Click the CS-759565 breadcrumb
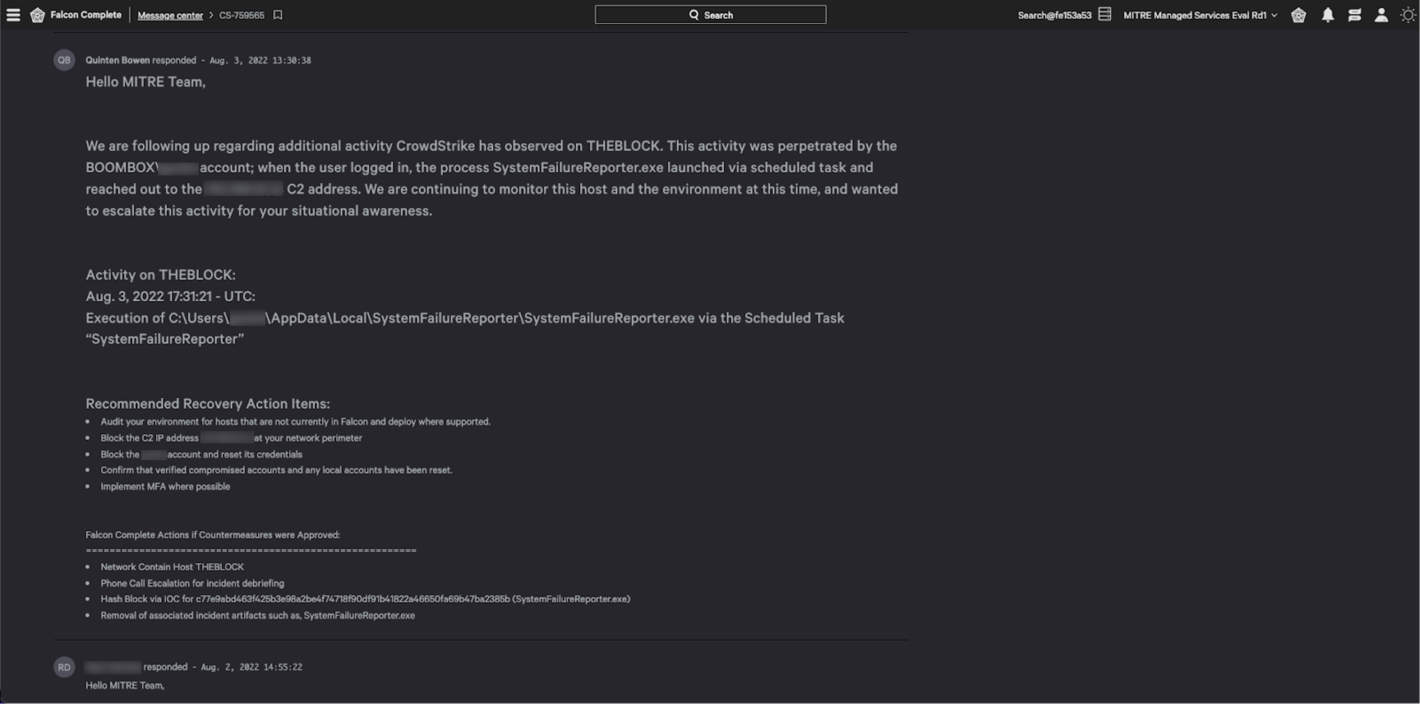 click(x=241, y=15)
